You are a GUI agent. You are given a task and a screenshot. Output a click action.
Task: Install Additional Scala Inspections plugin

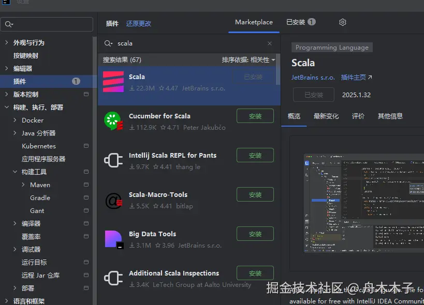(x=255, y=273)
